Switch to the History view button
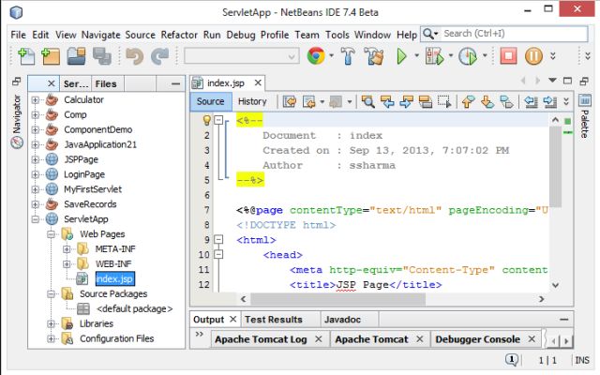Image resolution: width=600 pixels, height=375 pixels. (x=252, y=101)
